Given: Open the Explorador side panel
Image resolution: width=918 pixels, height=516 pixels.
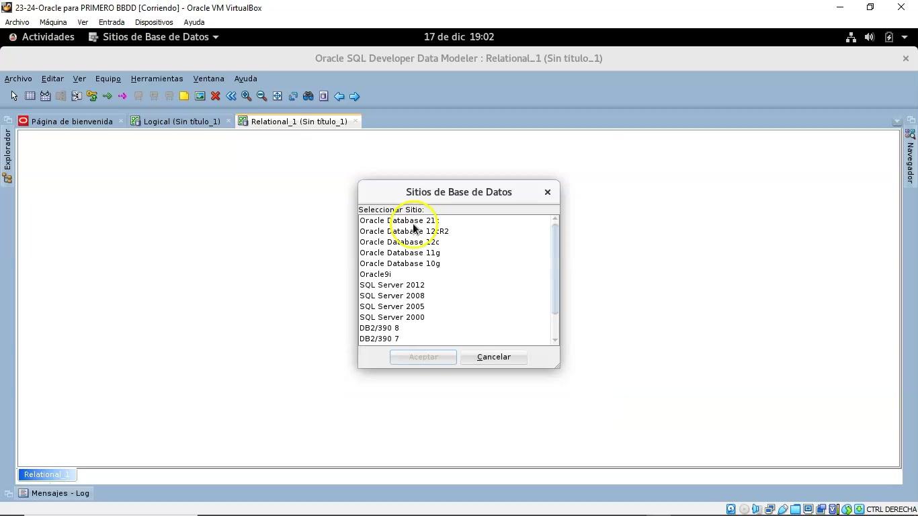Looking at the screenshot, I should [7, 155].
